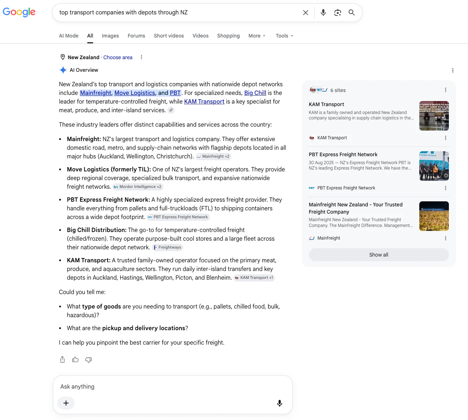The height and width of the screenshot is (420, 468).
Task: Open the PBT link in overview
Action: click(x=175, y=93)
